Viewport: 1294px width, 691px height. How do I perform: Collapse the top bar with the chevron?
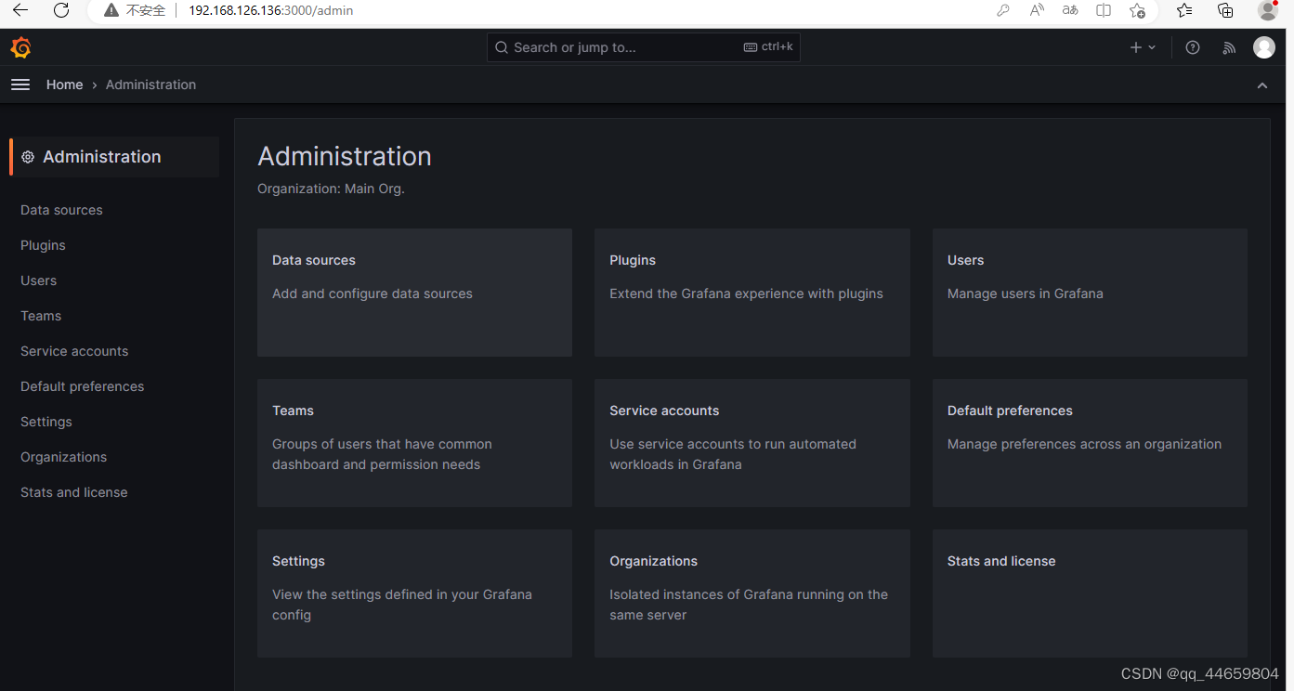click(x=1261, y=85)
